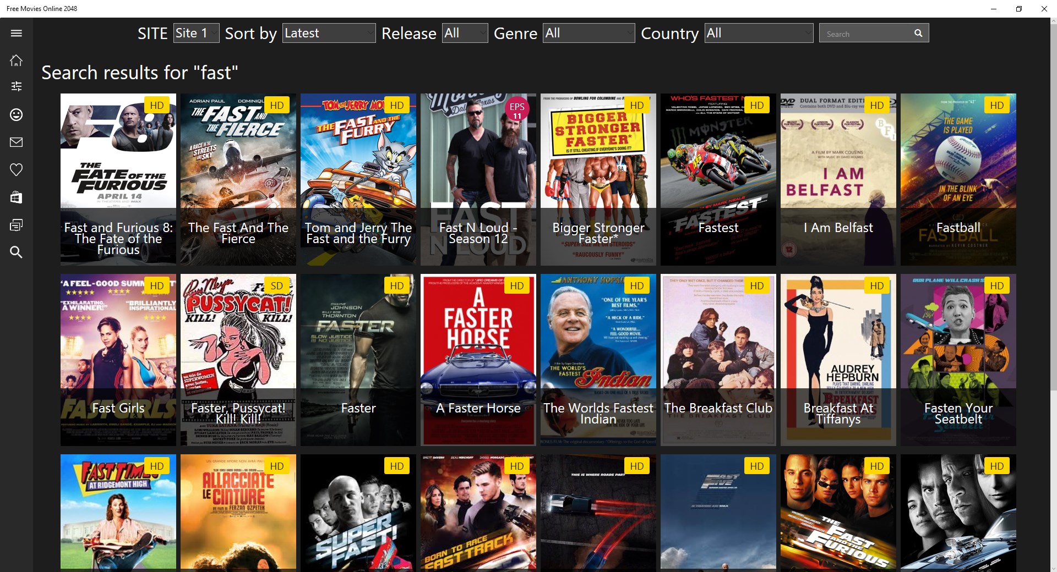Open the filter sliders icon in sidebar
Screen dimensions: 1057x572
click(17, 86)
